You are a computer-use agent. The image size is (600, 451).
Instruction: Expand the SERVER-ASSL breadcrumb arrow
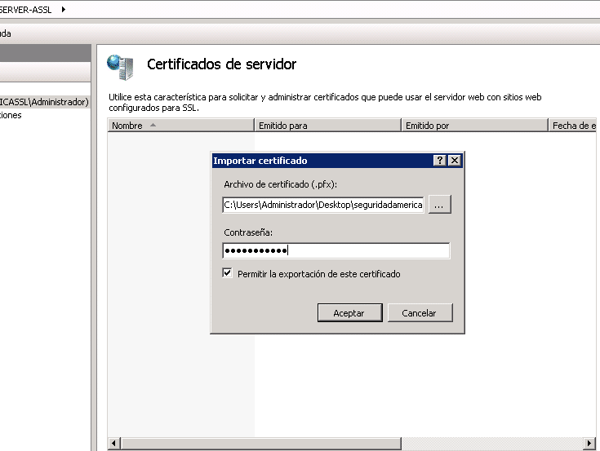point(64,9)
